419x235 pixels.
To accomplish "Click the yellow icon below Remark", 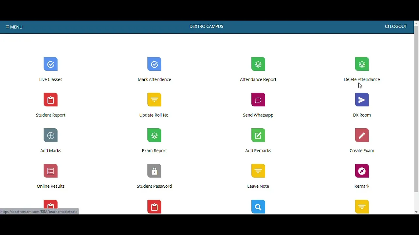I will [x=362, y=206].
